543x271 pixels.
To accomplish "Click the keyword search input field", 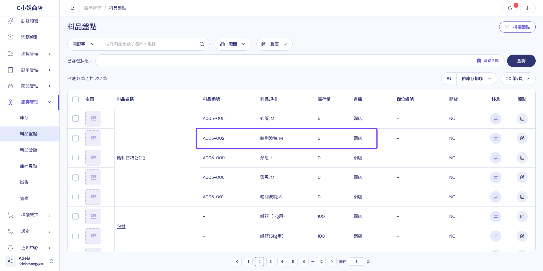I will click(150, 44).
